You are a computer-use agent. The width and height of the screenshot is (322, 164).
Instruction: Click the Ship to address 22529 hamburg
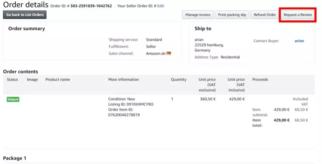pyautogui.click(x=209, y=45)
